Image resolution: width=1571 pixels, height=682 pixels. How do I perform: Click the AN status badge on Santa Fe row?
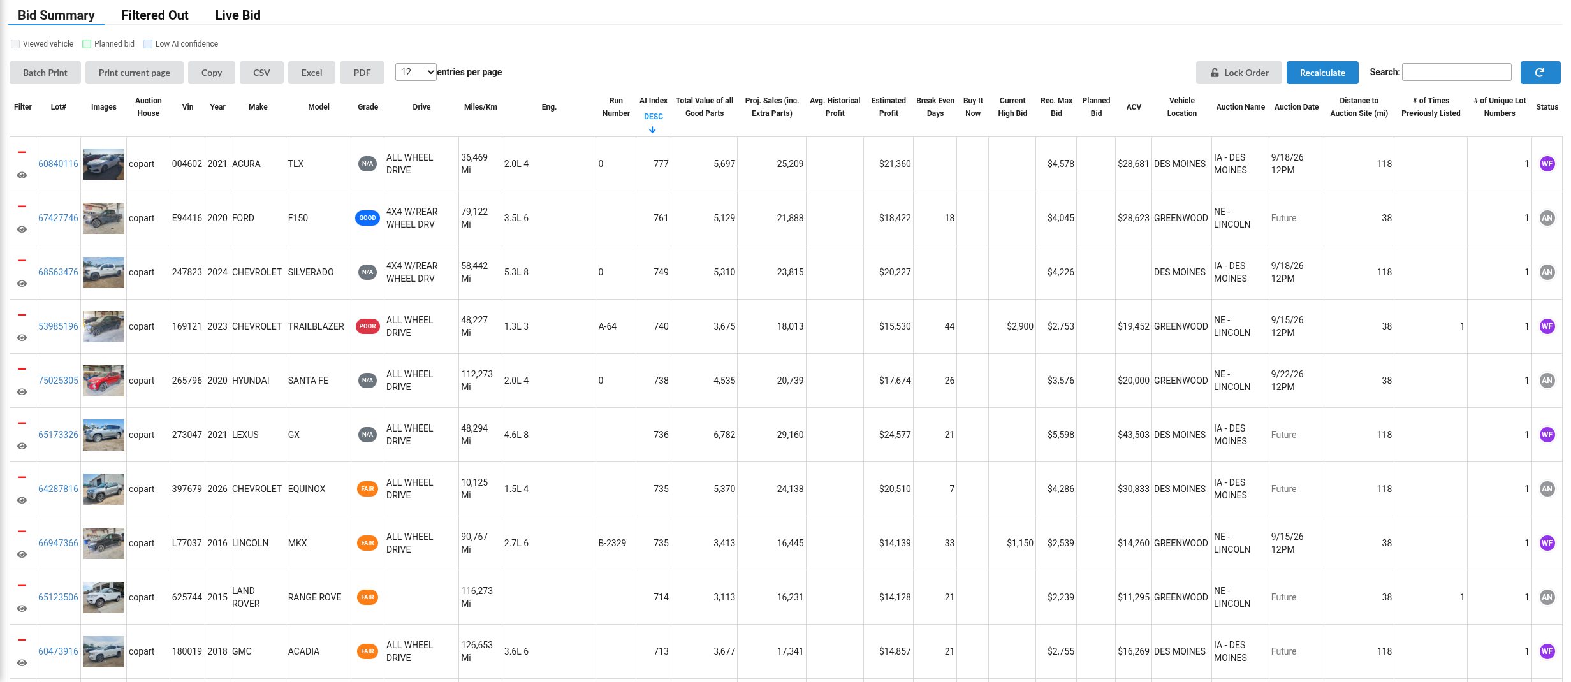1547,381
